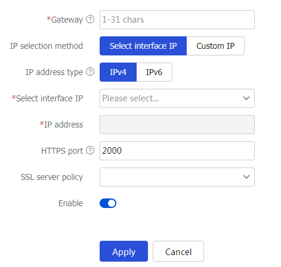Click the SSL server policy label

pos(52,177)
